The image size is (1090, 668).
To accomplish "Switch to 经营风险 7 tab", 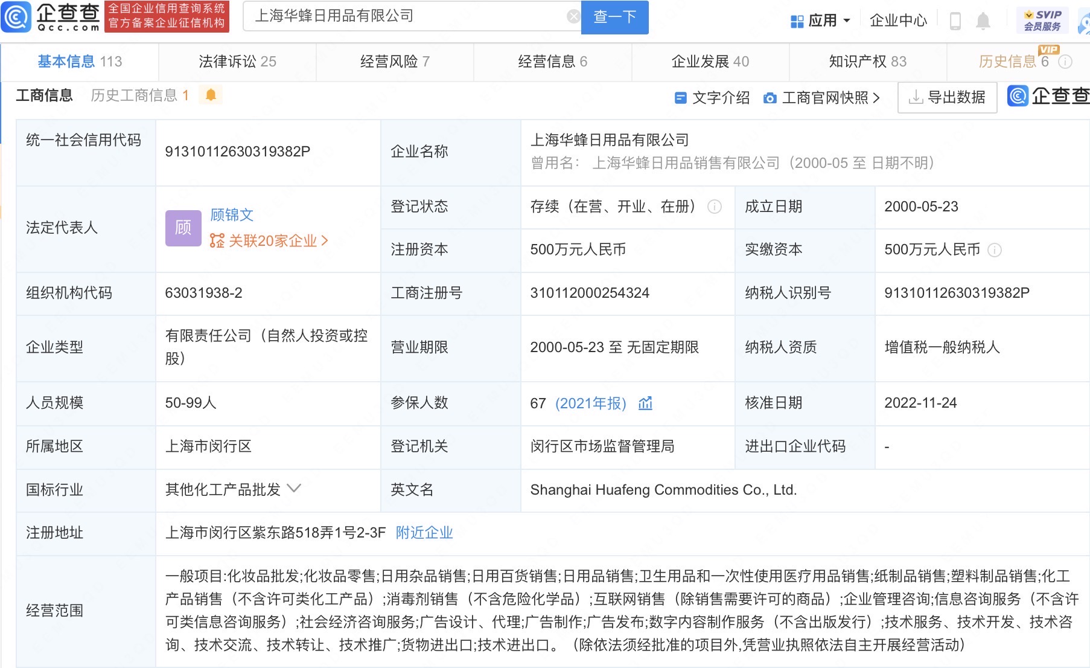I will coord(395,62).
